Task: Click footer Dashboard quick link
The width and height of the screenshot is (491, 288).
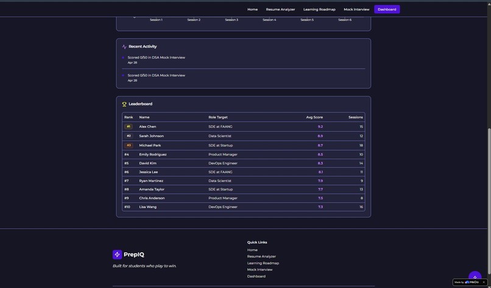Action: [256, 276]
